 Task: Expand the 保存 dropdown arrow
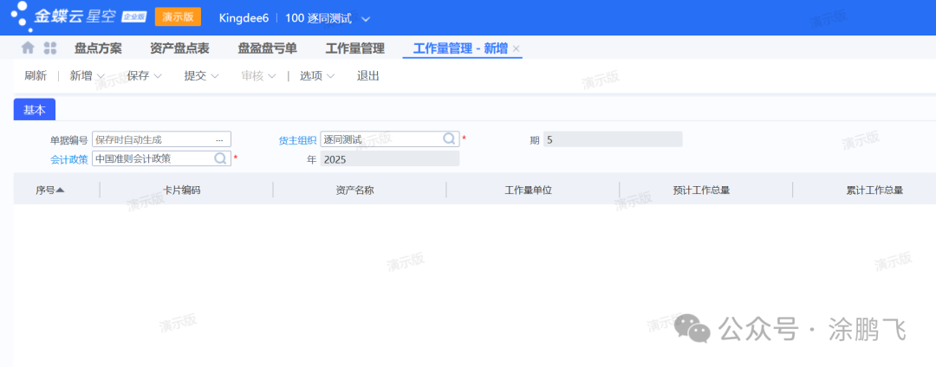click(x=158, y=76)
